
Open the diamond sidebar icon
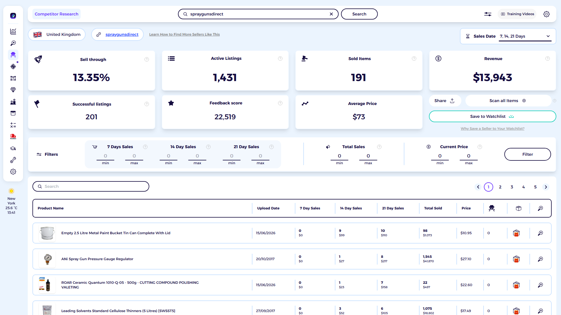point(13,90)
